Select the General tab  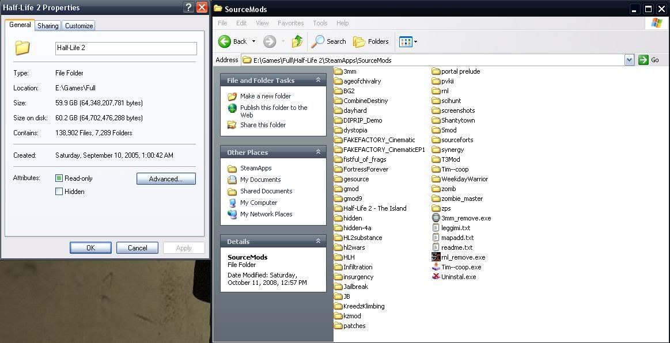point(20,25)
